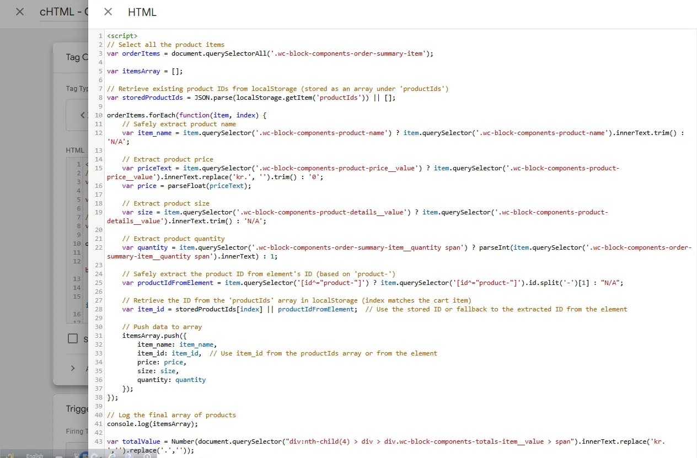Click the 'Push data to array' comment
Screen dimensions: 697x458
[162, 327]
